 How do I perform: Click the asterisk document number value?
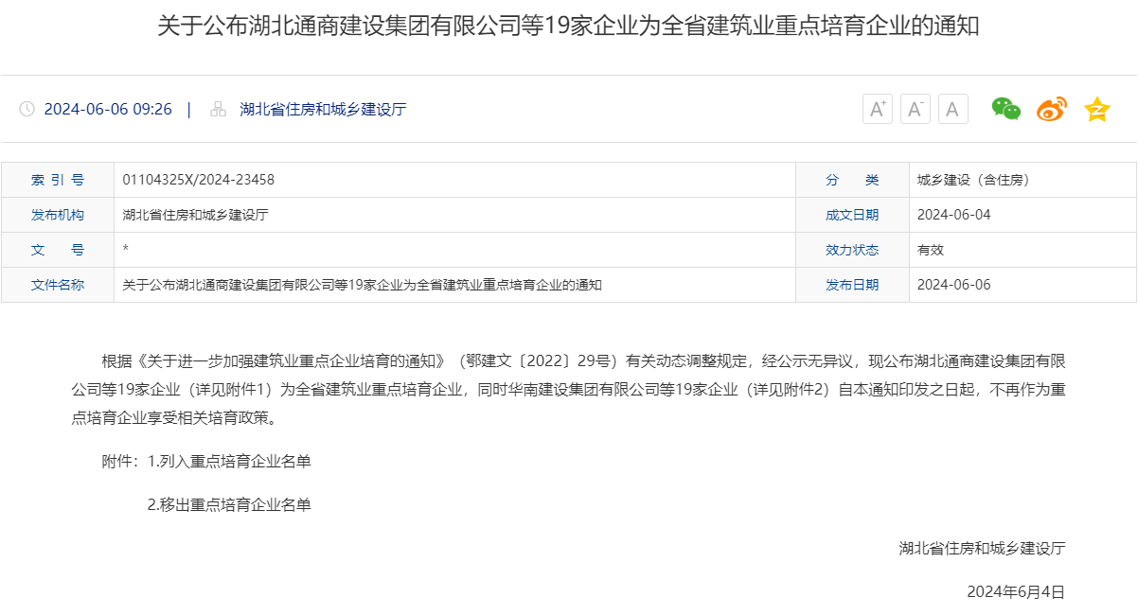click(x=126, y=249)
